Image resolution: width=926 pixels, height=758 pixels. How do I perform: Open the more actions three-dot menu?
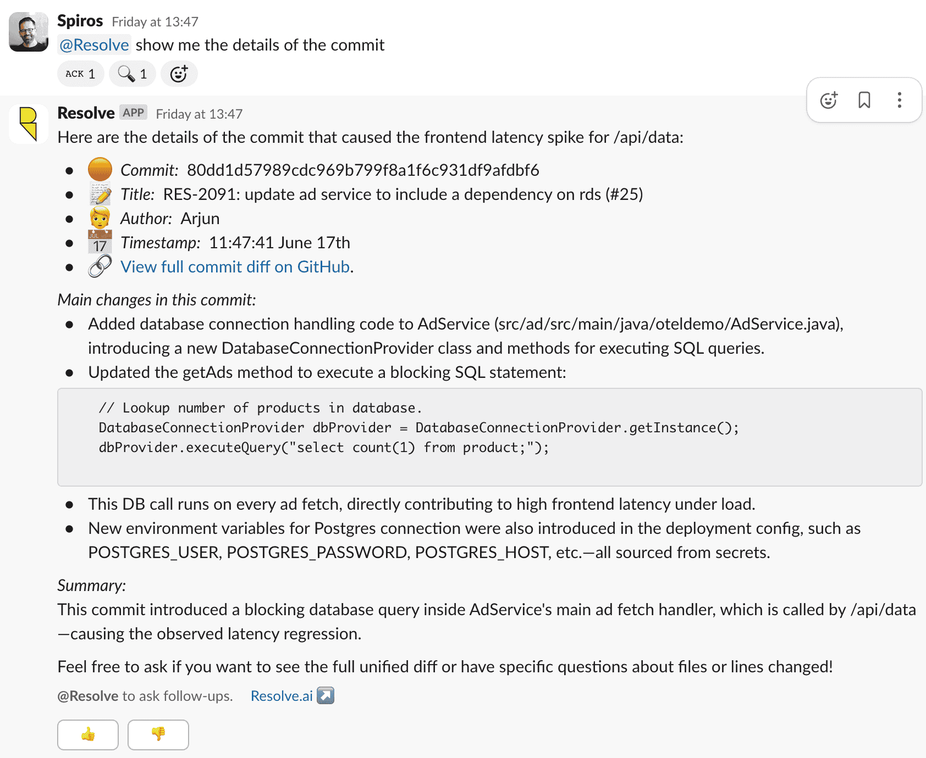(899, 100)
